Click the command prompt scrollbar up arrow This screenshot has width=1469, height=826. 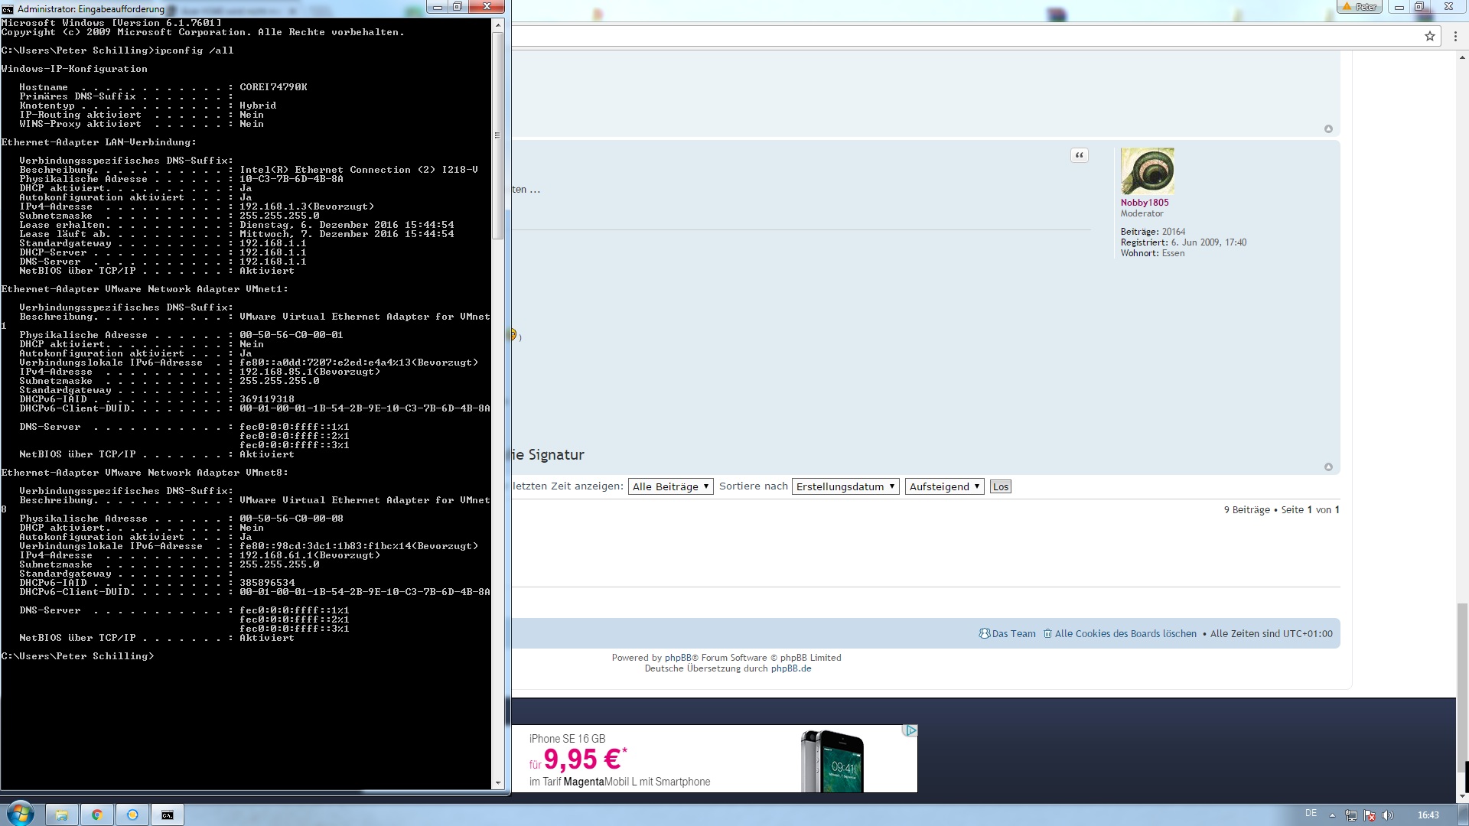498,25
